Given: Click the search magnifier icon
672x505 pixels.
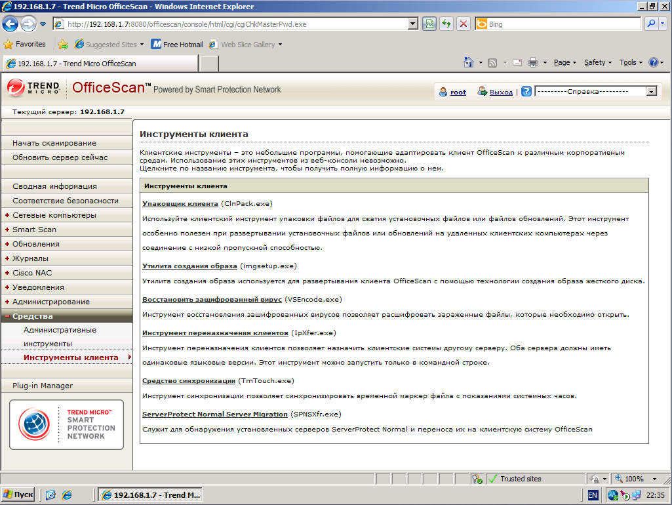Looking at the screenshot, I should pos(651,24).
